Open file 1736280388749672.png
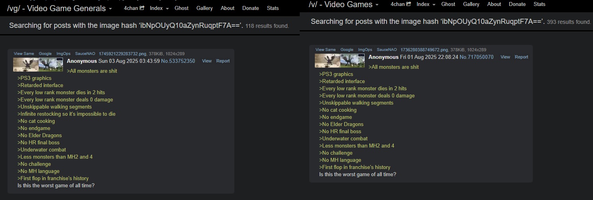This screenshot has height=200, width=593. (x=424, y=50)
